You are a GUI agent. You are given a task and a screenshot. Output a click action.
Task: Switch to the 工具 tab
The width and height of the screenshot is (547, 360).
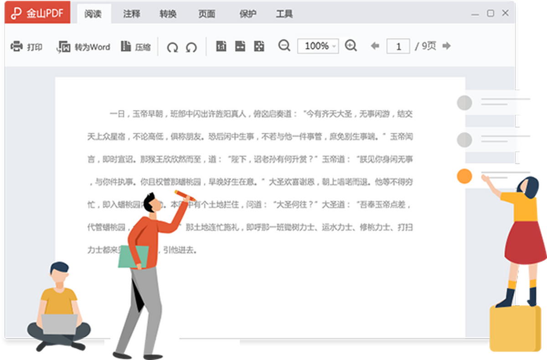click(284, 14)
